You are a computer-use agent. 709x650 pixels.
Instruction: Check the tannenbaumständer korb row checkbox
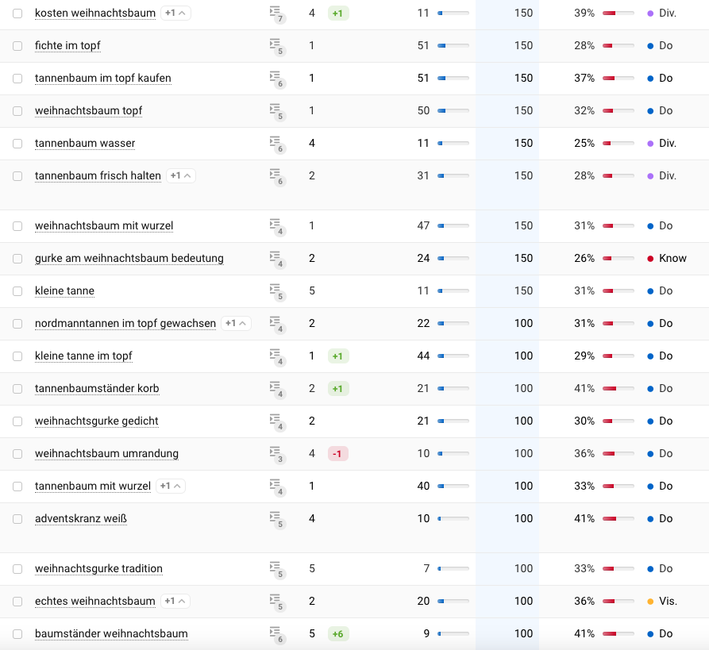(17, 389)
